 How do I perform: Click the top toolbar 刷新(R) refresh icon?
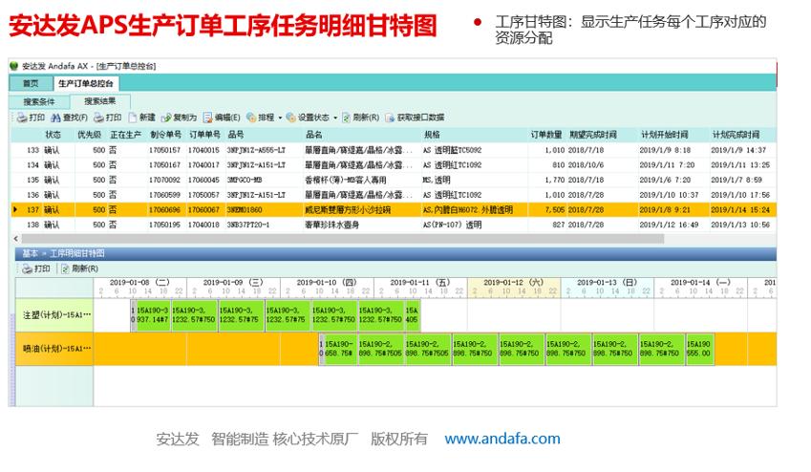tap(346, 118)
